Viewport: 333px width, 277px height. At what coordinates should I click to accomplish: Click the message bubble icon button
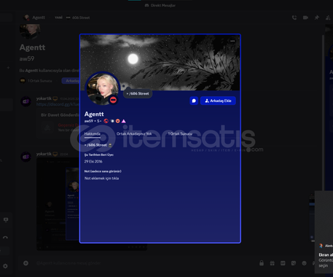coord(194,101)
